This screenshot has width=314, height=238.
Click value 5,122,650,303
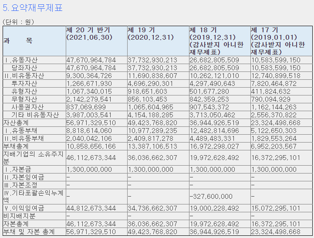(274, 131)
